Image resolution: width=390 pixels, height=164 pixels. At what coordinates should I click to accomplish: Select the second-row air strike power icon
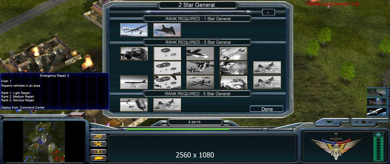point(200,68)
